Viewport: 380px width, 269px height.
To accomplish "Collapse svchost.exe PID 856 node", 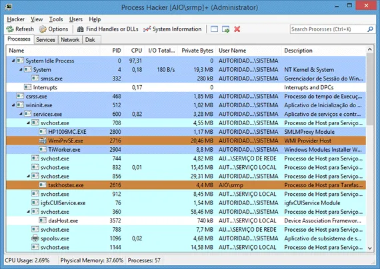I will 29,176.
